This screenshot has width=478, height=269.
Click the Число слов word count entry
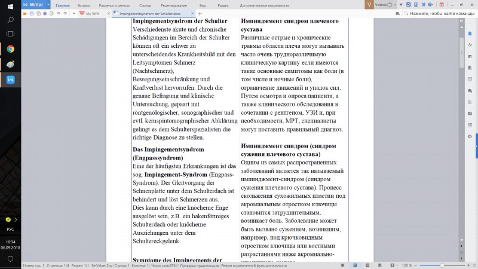tap(163, 265)
